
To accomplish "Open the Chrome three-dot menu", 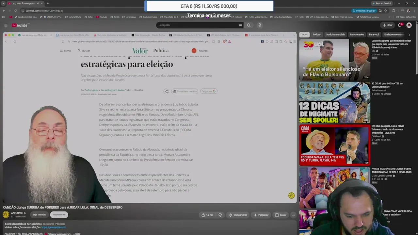I will click(414, 11).
